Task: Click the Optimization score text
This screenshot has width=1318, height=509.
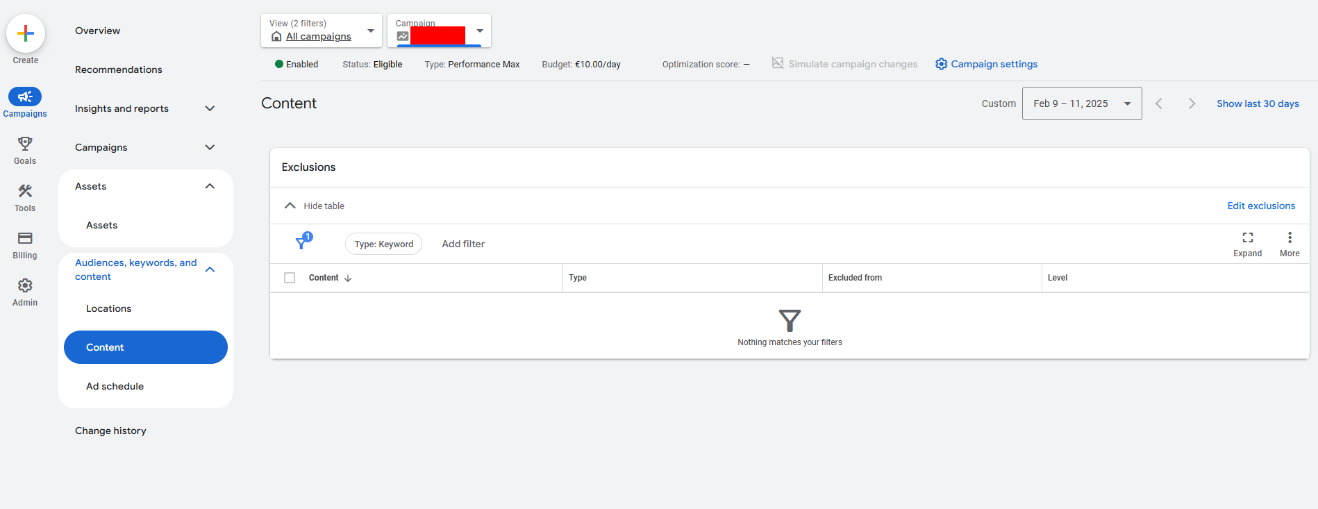Action: pos(706,64)
